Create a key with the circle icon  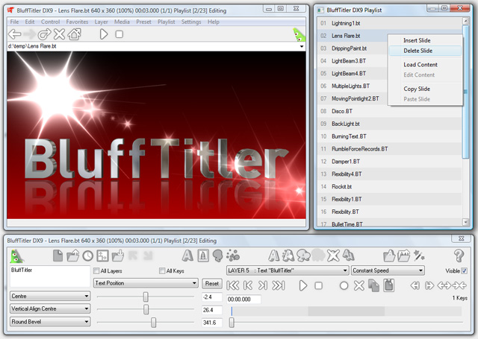(x=344, y=286)
